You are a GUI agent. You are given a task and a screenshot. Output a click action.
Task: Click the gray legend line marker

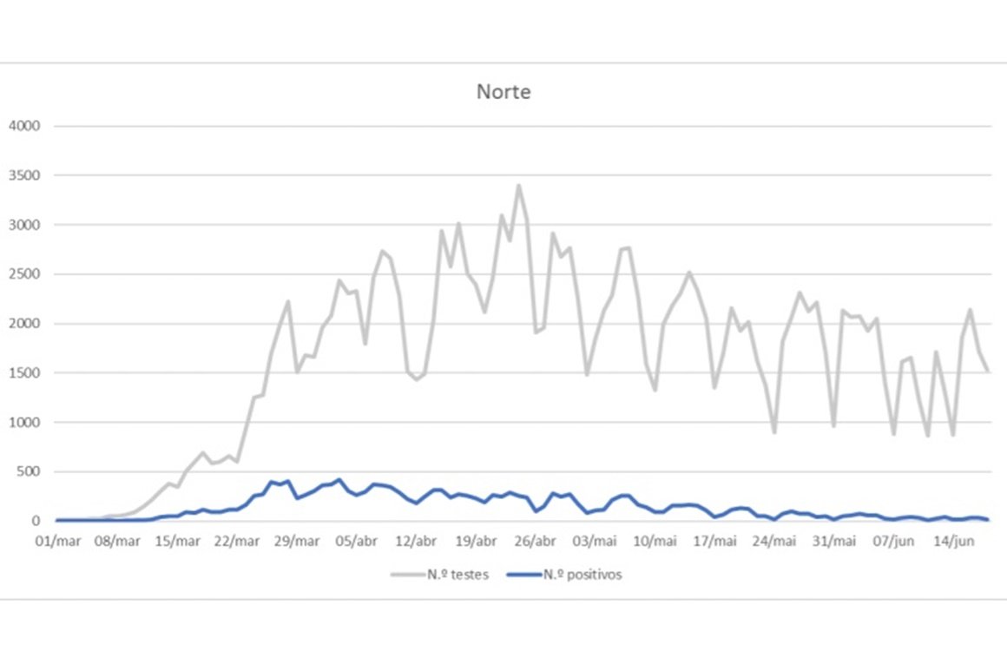[x=405, y=575]
